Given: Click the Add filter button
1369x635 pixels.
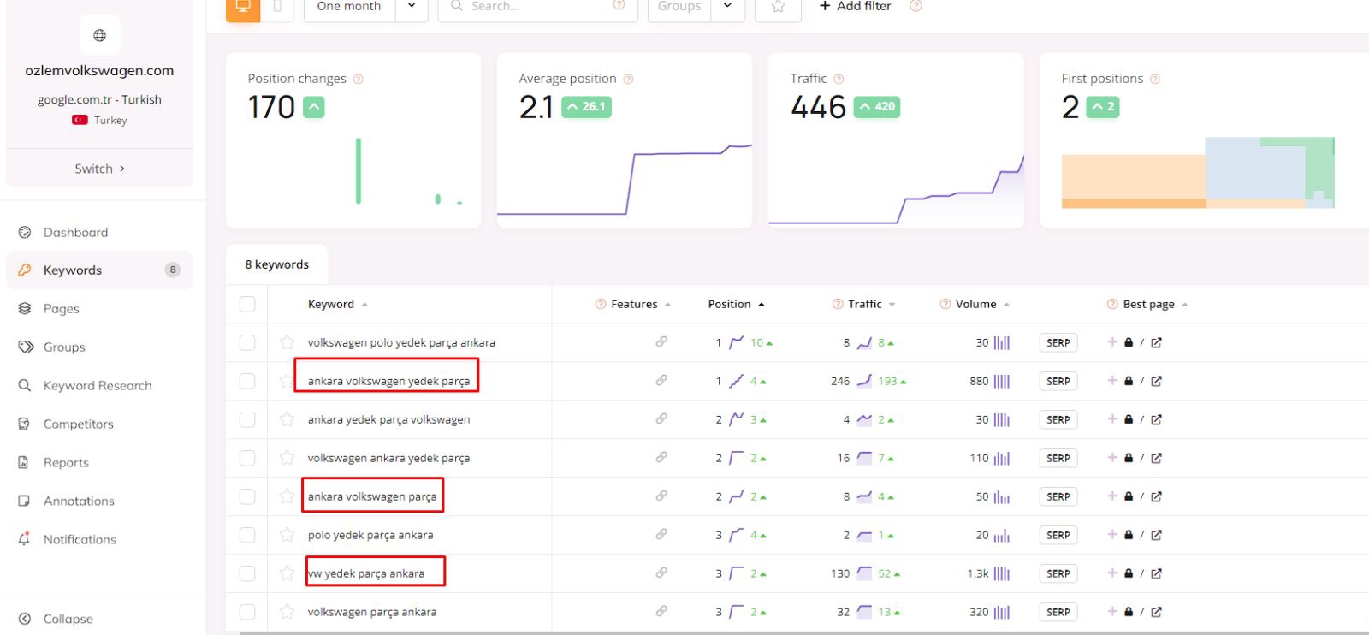Looking at the screenshot, I should 855,7.
